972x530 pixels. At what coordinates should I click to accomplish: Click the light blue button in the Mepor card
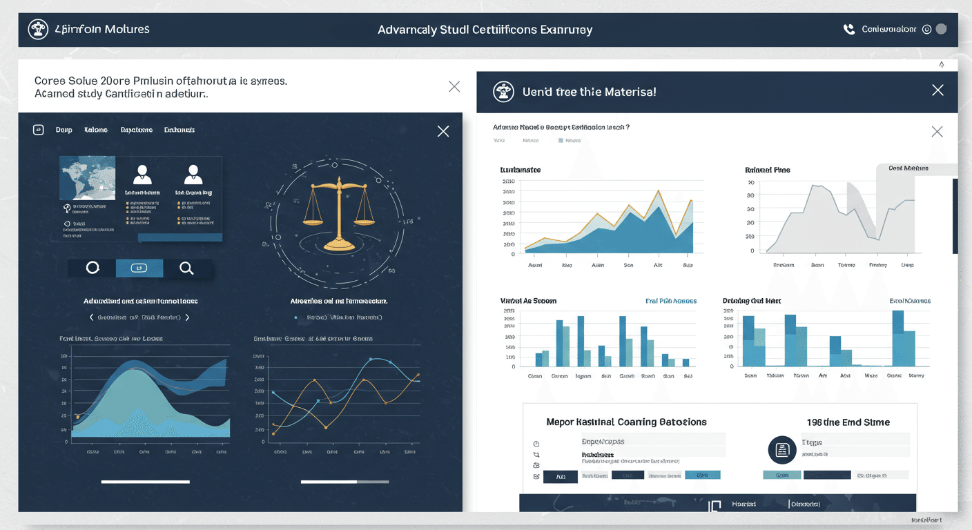pyautogui.click(x=703, y=475)
